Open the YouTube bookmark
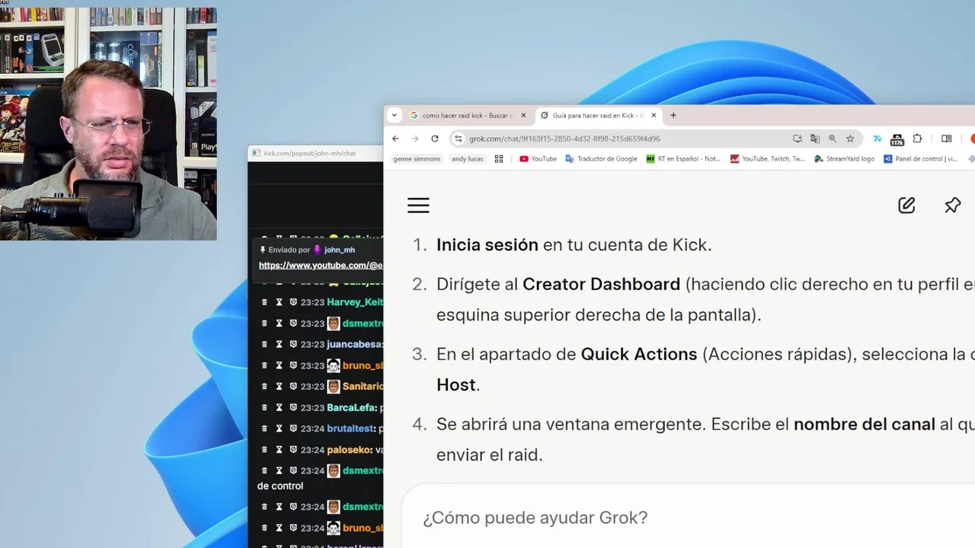The image size is (975, 548). coord(538,159)
